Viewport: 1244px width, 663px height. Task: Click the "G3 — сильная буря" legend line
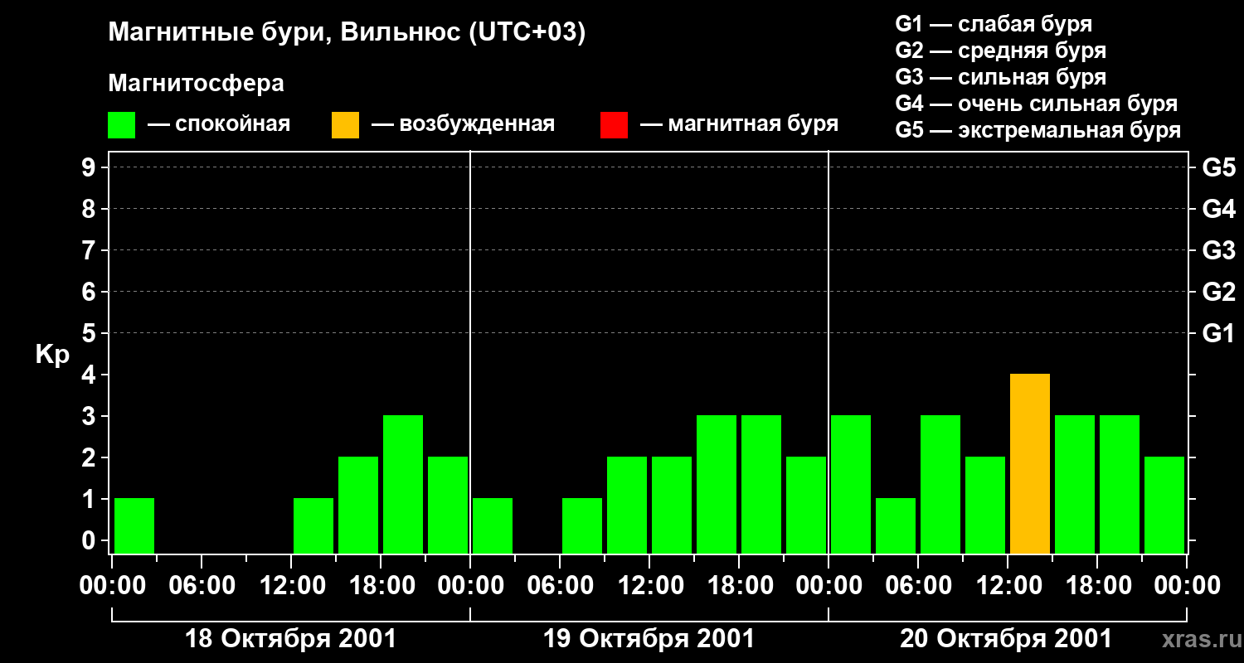coord(1001,77)
